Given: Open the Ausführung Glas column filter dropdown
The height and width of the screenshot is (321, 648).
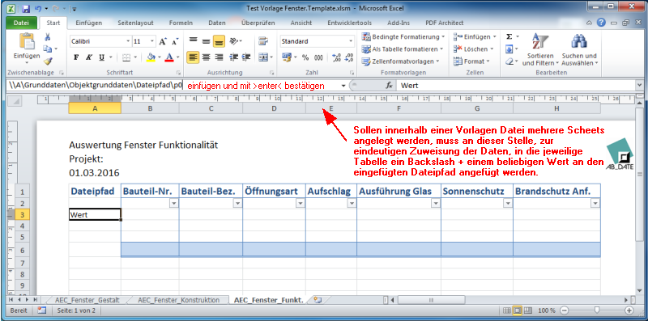Looking at the screenshot, I should (436, 203).
